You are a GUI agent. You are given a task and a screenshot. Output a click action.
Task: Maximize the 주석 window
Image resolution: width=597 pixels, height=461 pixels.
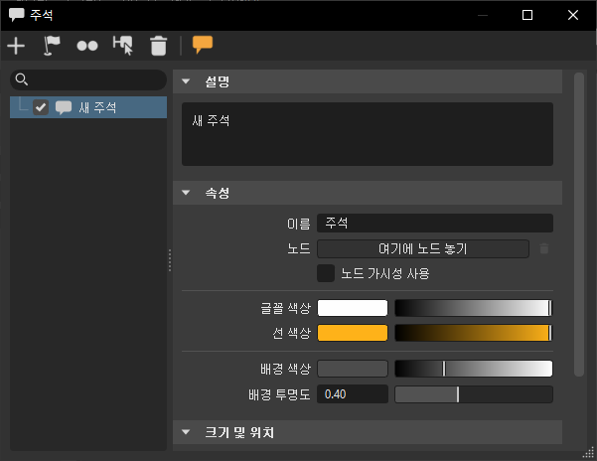(x=527, y=15)
